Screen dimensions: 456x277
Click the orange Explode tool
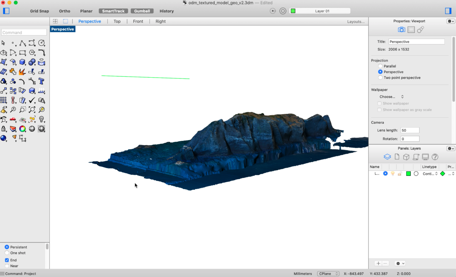[x=22, y=72]
